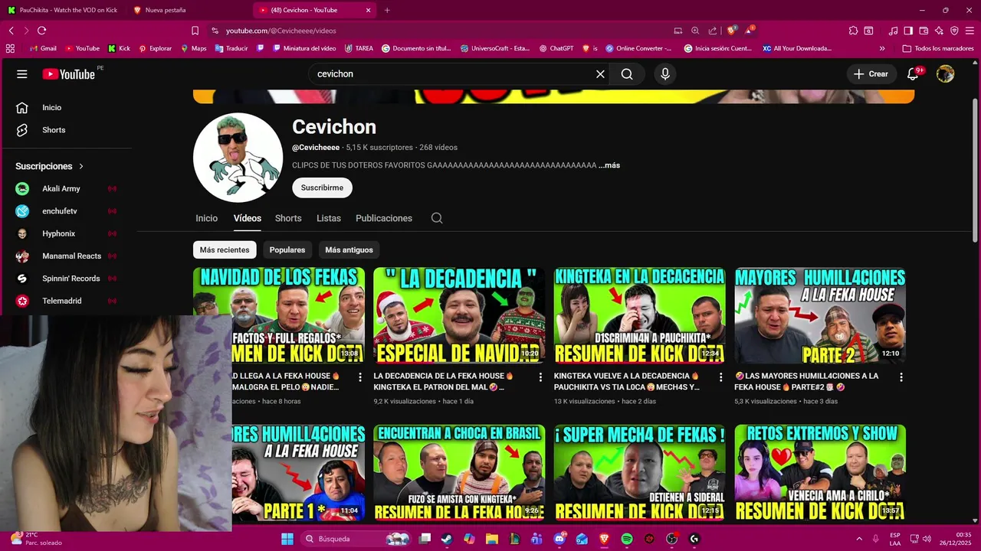Screen dimensions: 981x551
Task: Open Spotify from the taskbar
Action: [x=627, y=539]
